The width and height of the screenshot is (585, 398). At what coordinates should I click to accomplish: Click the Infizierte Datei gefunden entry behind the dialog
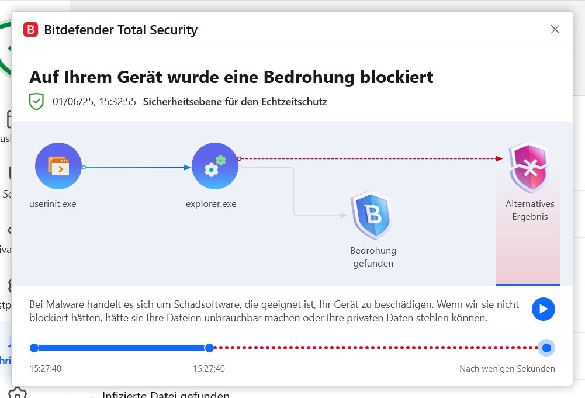click(165, 394)
